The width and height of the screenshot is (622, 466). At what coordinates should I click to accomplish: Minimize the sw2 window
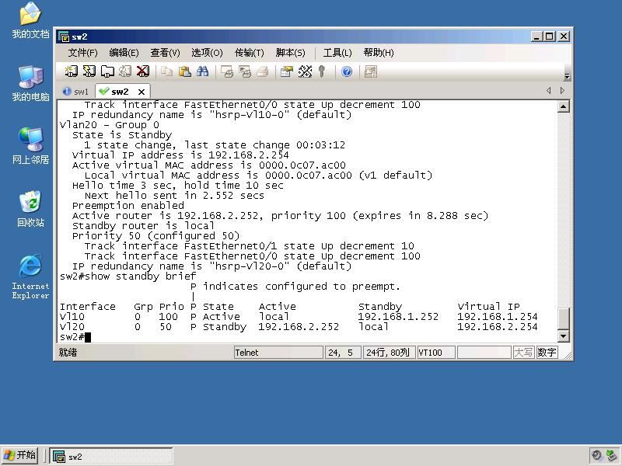536,37
